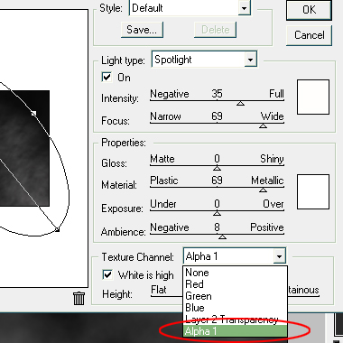Image resolution: width=343 pixels, height=343 pixels.
Task: Click the Ambience slider handle
Action: pos(222,236)
